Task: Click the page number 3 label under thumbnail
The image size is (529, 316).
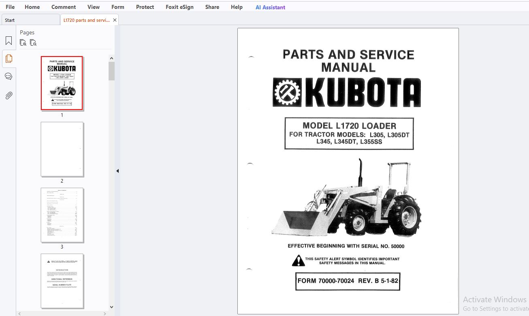Action: coord(62,247)
